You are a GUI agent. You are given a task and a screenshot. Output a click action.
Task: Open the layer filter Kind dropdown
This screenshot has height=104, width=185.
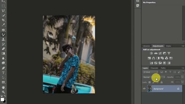pyautogui.click(x=150, y=72)
